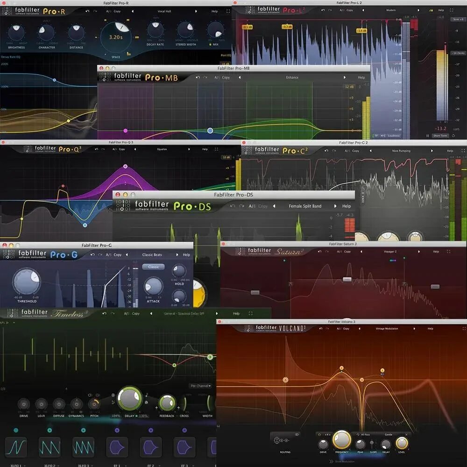Screen dimensions: 467x467
Task: Open full screen view in Timeless 3
Action: point(250,314)
